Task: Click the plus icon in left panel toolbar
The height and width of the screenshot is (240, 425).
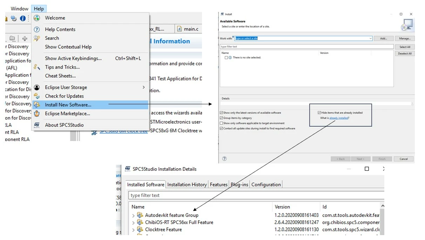Action: pos(25,38)
